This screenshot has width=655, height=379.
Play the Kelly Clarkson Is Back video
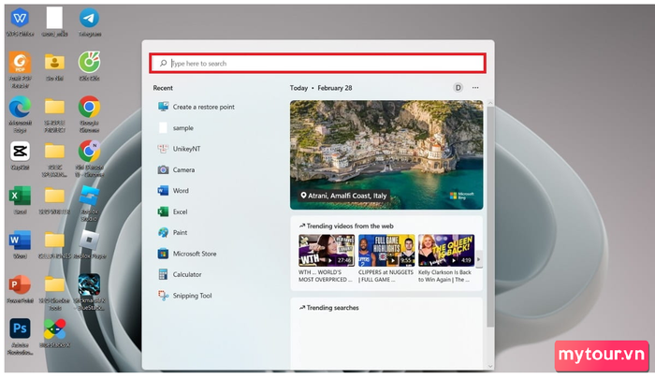click(x=446, y=250)
